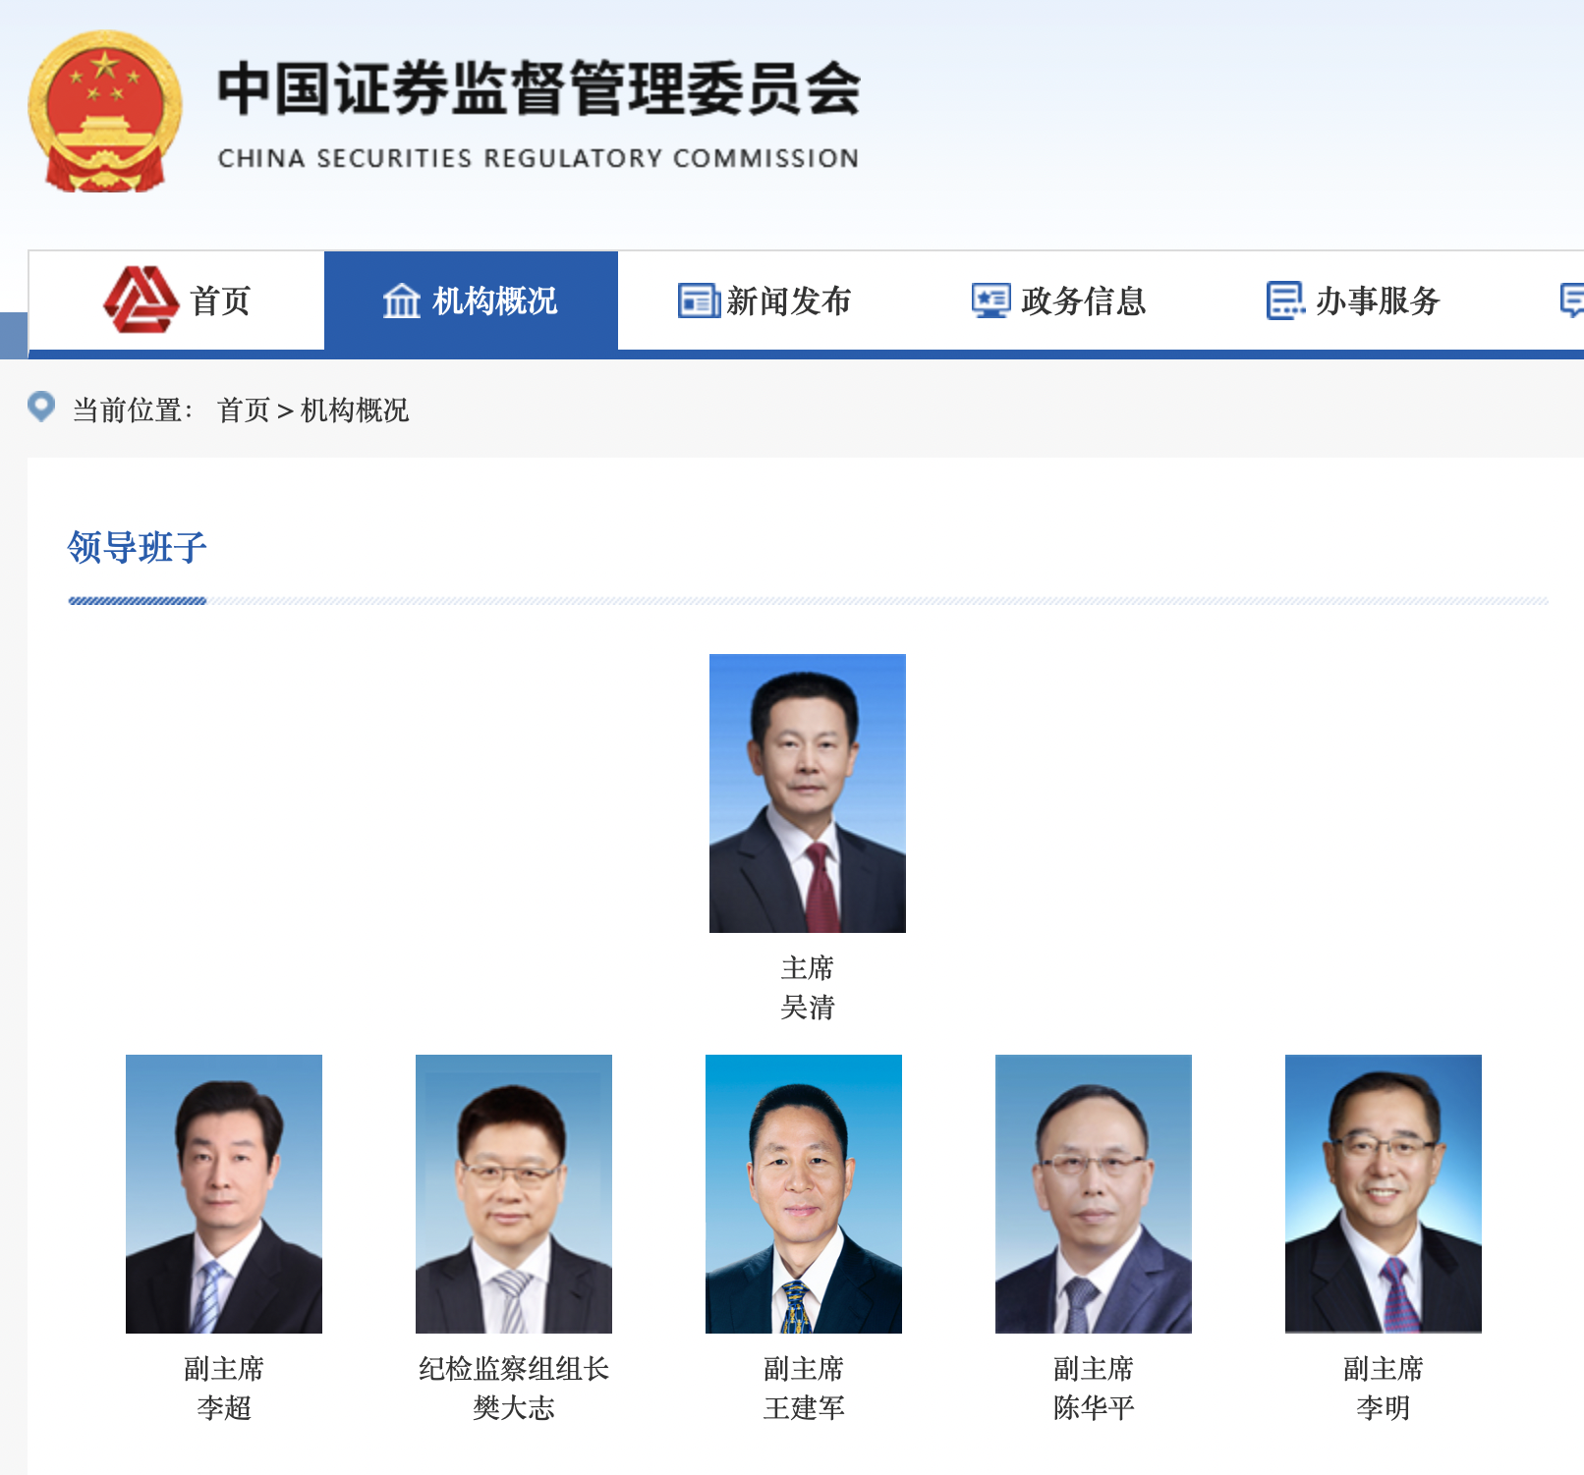The height and width of the screenshot is (1475, 1584).
Task: Click the partially visible chat icon in navigation
Action: 1572,300
